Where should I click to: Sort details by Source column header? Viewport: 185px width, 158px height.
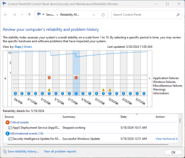32,117
